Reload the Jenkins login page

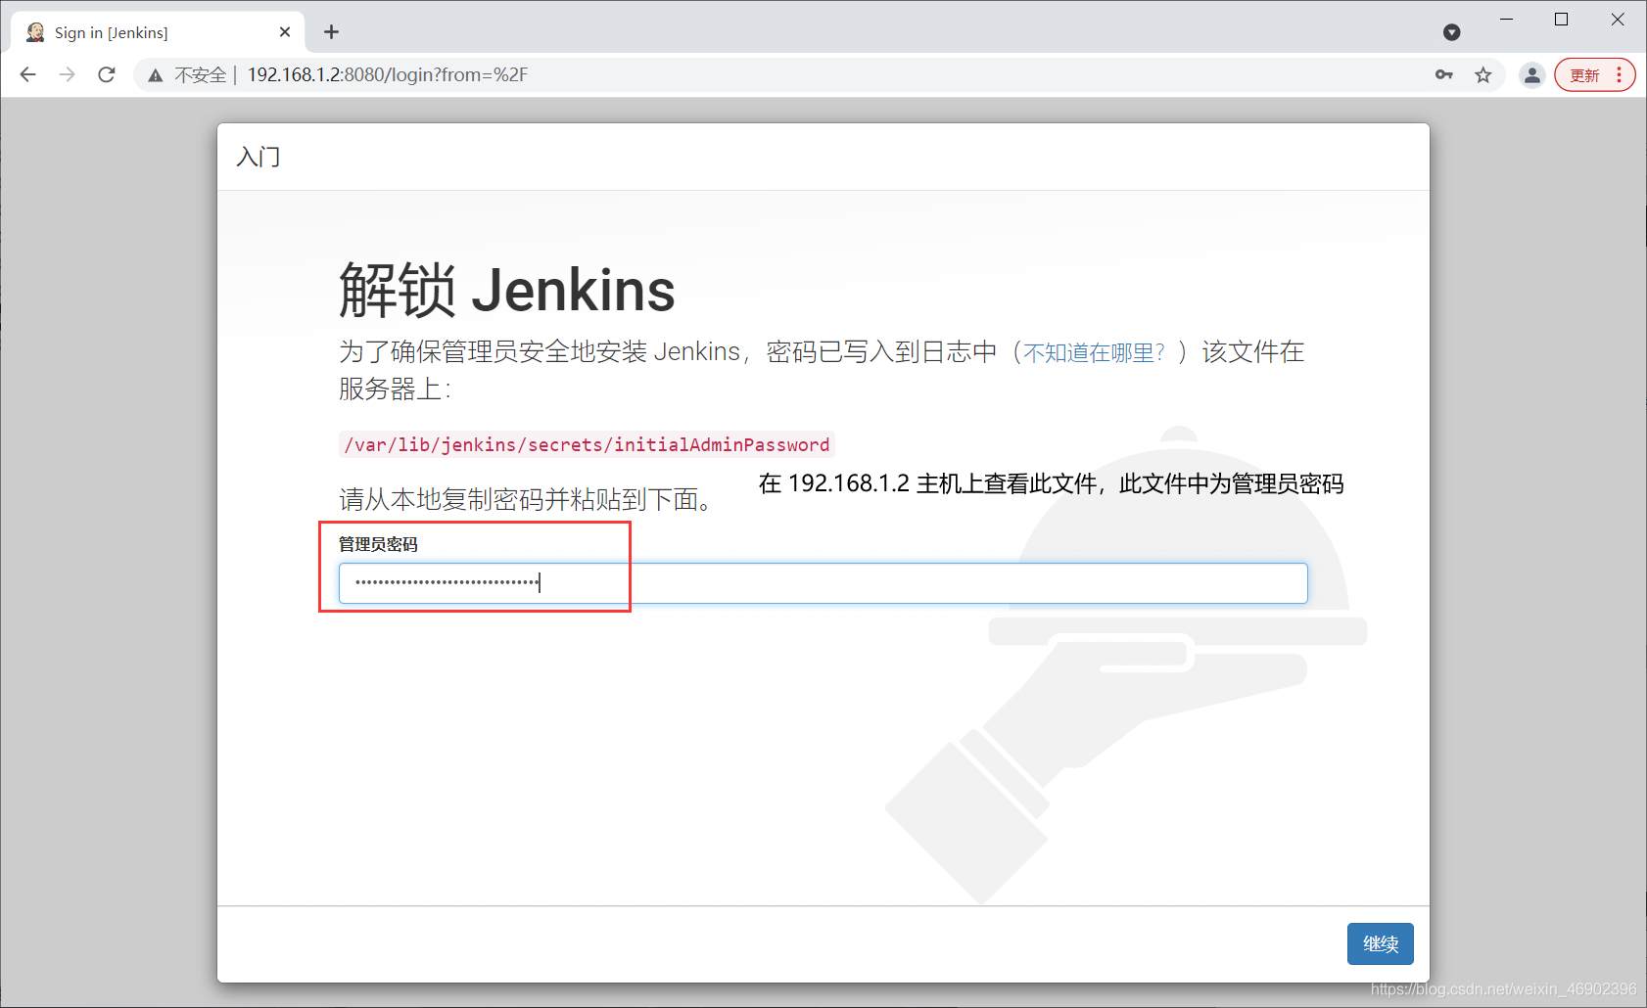[107, 74]
